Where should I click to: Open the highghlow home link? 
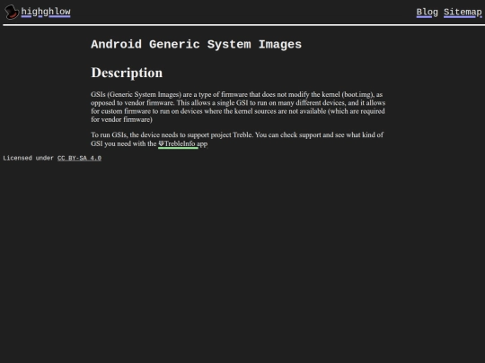46,12
